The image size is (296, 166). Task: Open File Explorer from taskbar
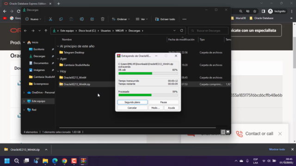[x=45, y=161]
